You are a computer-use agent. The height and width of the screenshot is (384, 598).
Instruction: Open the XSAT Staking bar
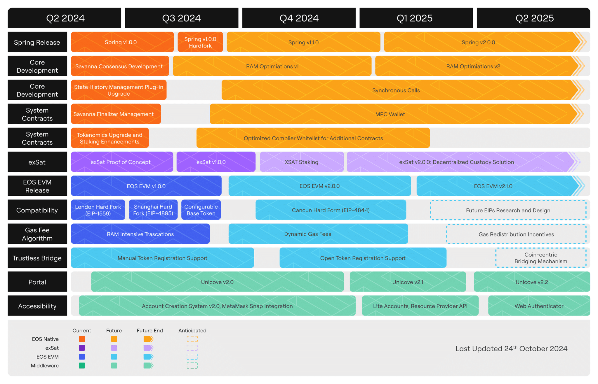pos(302,162)
